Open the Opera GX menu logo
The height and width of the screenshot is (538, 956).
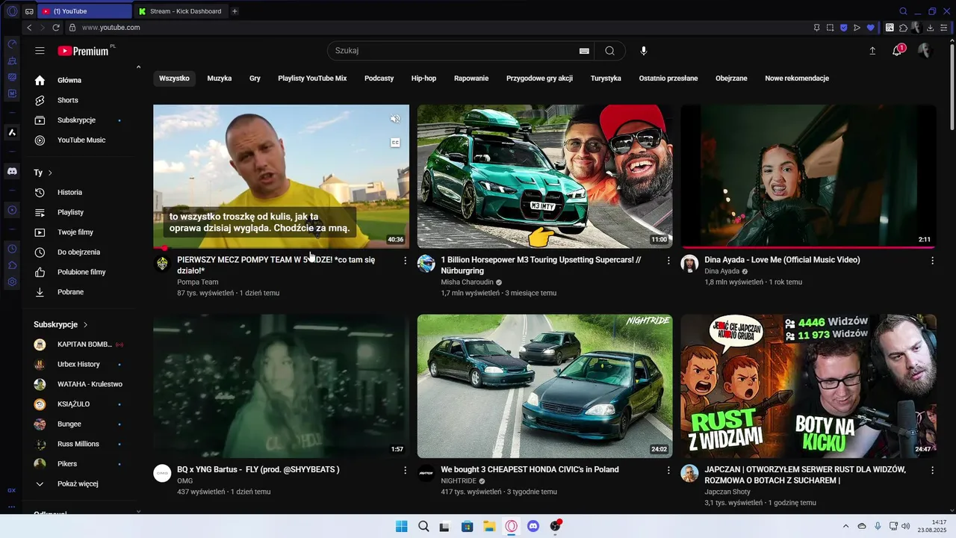point(12,11)
